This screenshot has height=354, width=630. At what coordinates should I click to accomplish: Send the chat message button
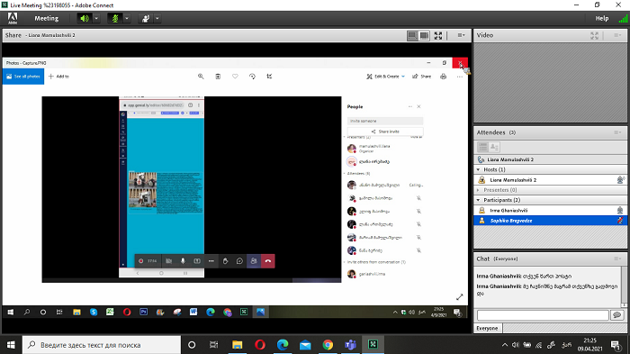617,315
